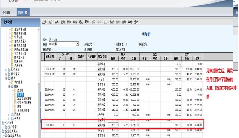Click the 退出 exit toolbar button
239x138 pixels.
point(136,22)
